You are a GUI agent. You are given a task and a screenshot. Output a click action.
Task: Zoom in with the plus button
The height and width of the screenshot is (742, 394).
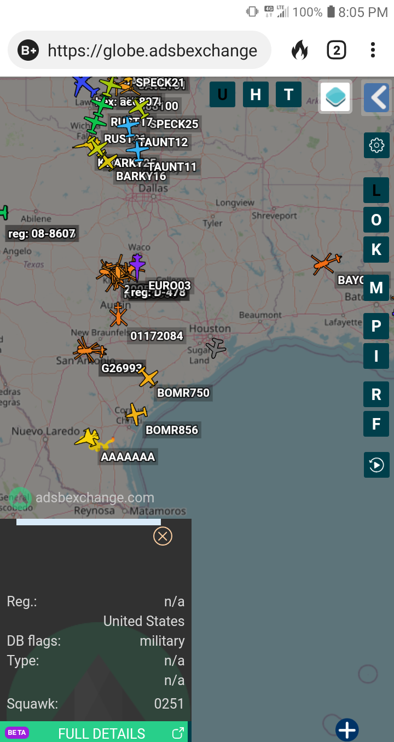(347, 729)
